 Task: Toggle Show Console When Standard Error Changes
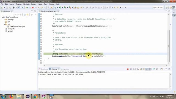click(x=150, y=69)
